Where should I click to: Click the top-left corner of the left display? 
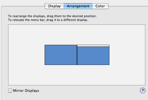(x=45, y=45)
